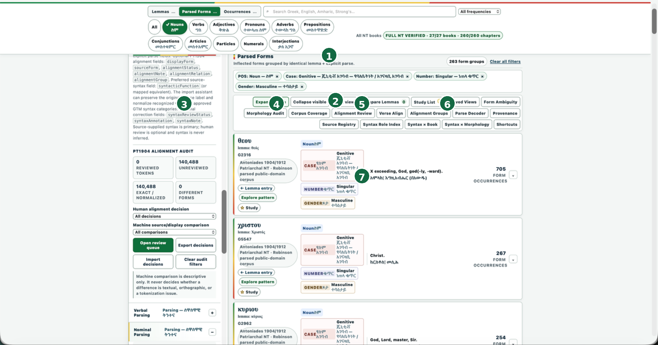Select the 140,488 Unreviewed stat card
This screenshot has height=345, width=658.
pyautogui.click(x=196, y=168)
